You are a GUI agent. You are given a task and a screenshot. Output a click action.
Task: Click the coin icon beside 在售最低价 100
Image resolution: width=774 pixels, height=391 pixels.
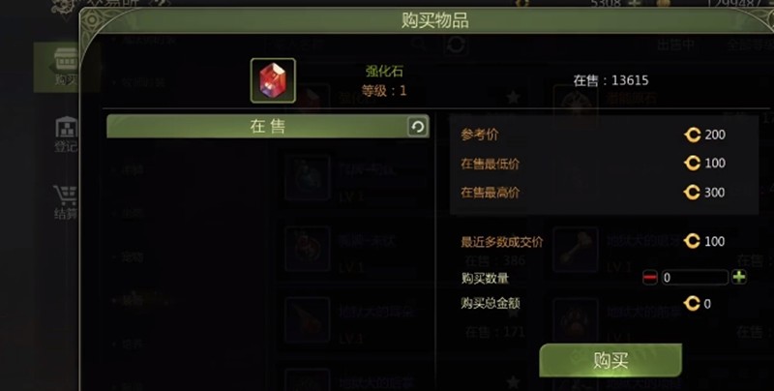(x=692, y=163)
